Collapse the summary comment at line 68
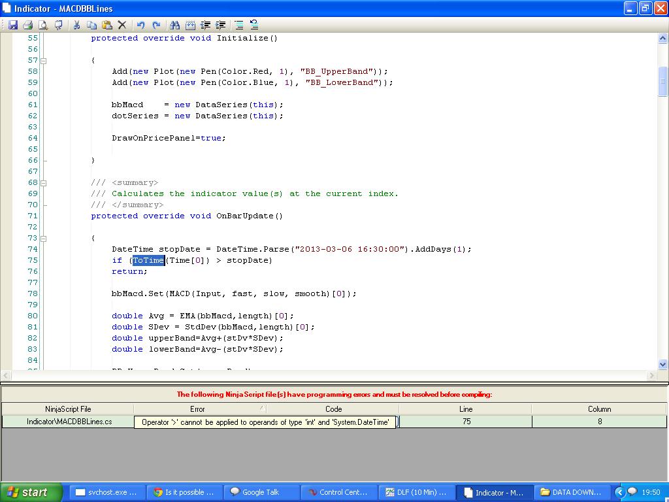This screenshot has width=669, height=502. (44, 182)
